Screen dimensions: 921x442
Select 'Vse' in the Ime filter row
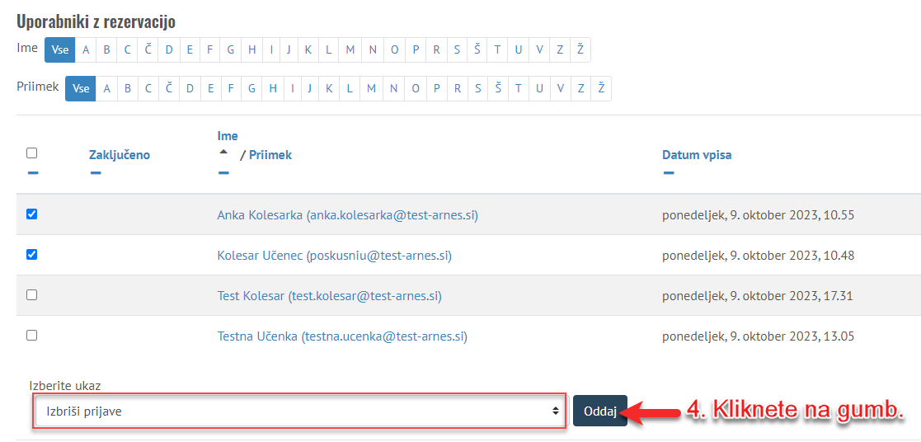coord(60,49)
